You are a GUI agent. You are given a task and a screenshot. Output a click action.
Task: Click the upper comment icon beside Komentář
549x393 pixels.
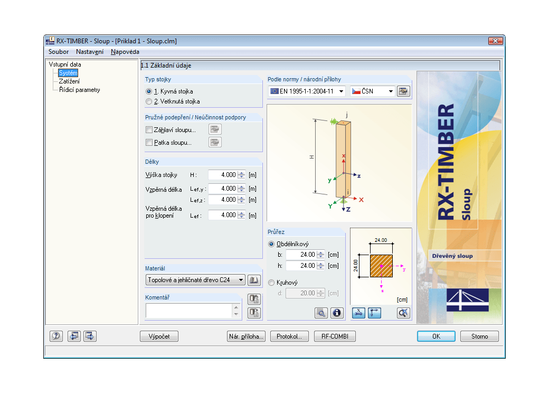coord(254,299)
